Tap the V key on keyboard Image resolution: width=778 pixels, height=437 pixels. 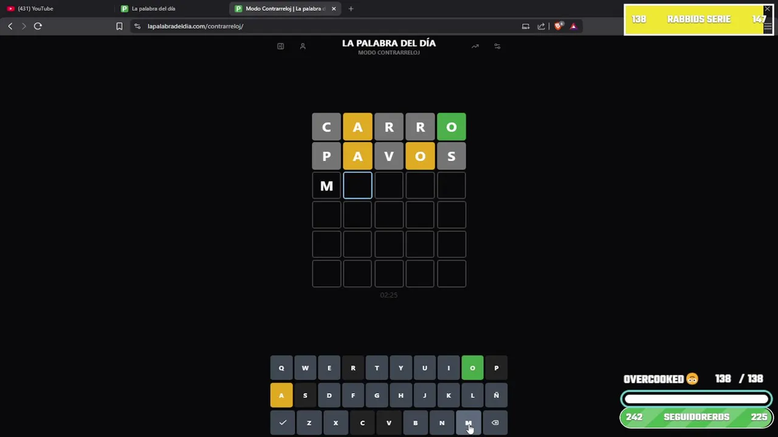[x=389, y=423]
